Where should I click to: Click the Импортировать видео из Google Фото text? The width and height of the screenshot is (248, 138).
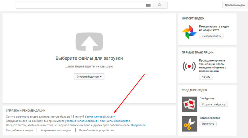tap(214, 28)
